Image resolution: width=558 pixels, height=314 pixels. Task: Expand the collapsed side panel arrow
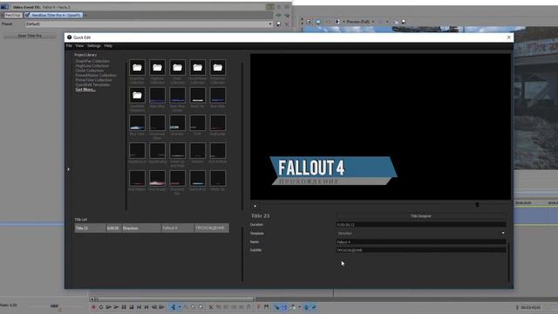tap(68, 169)
